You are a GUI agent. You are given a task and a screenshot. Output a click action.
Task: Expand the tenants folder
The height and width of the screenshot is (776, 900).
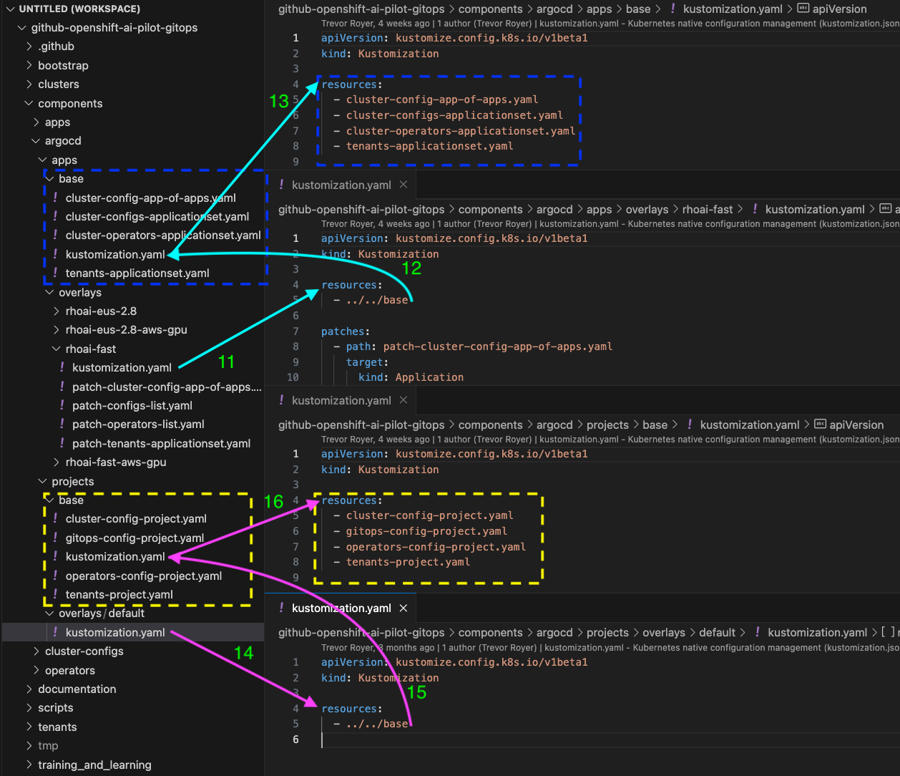(x=29, y=727)
